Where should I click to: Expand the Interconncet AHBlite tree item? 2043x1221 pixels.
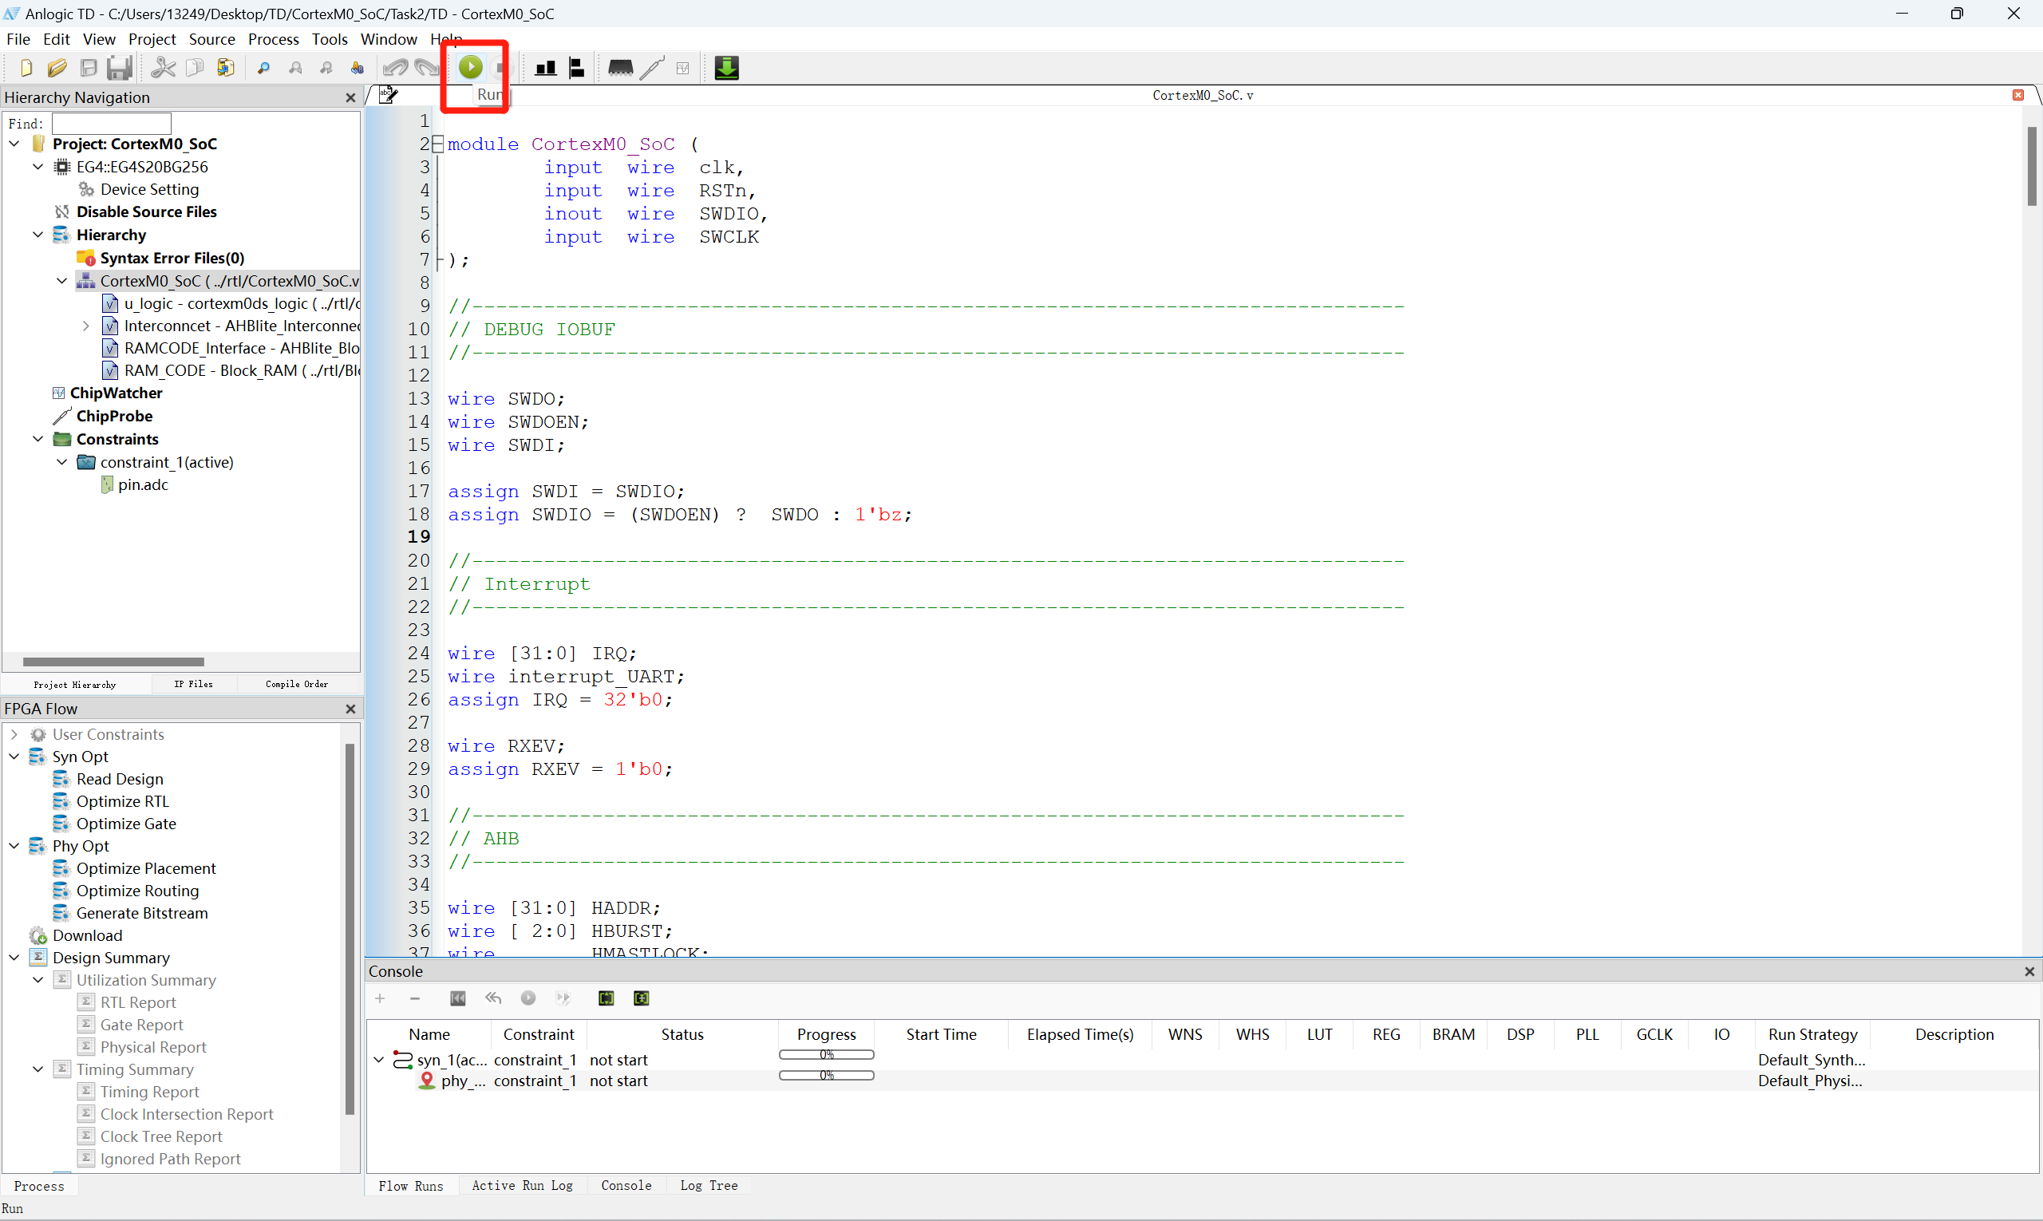85,326
